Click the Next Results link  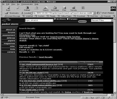46,57
